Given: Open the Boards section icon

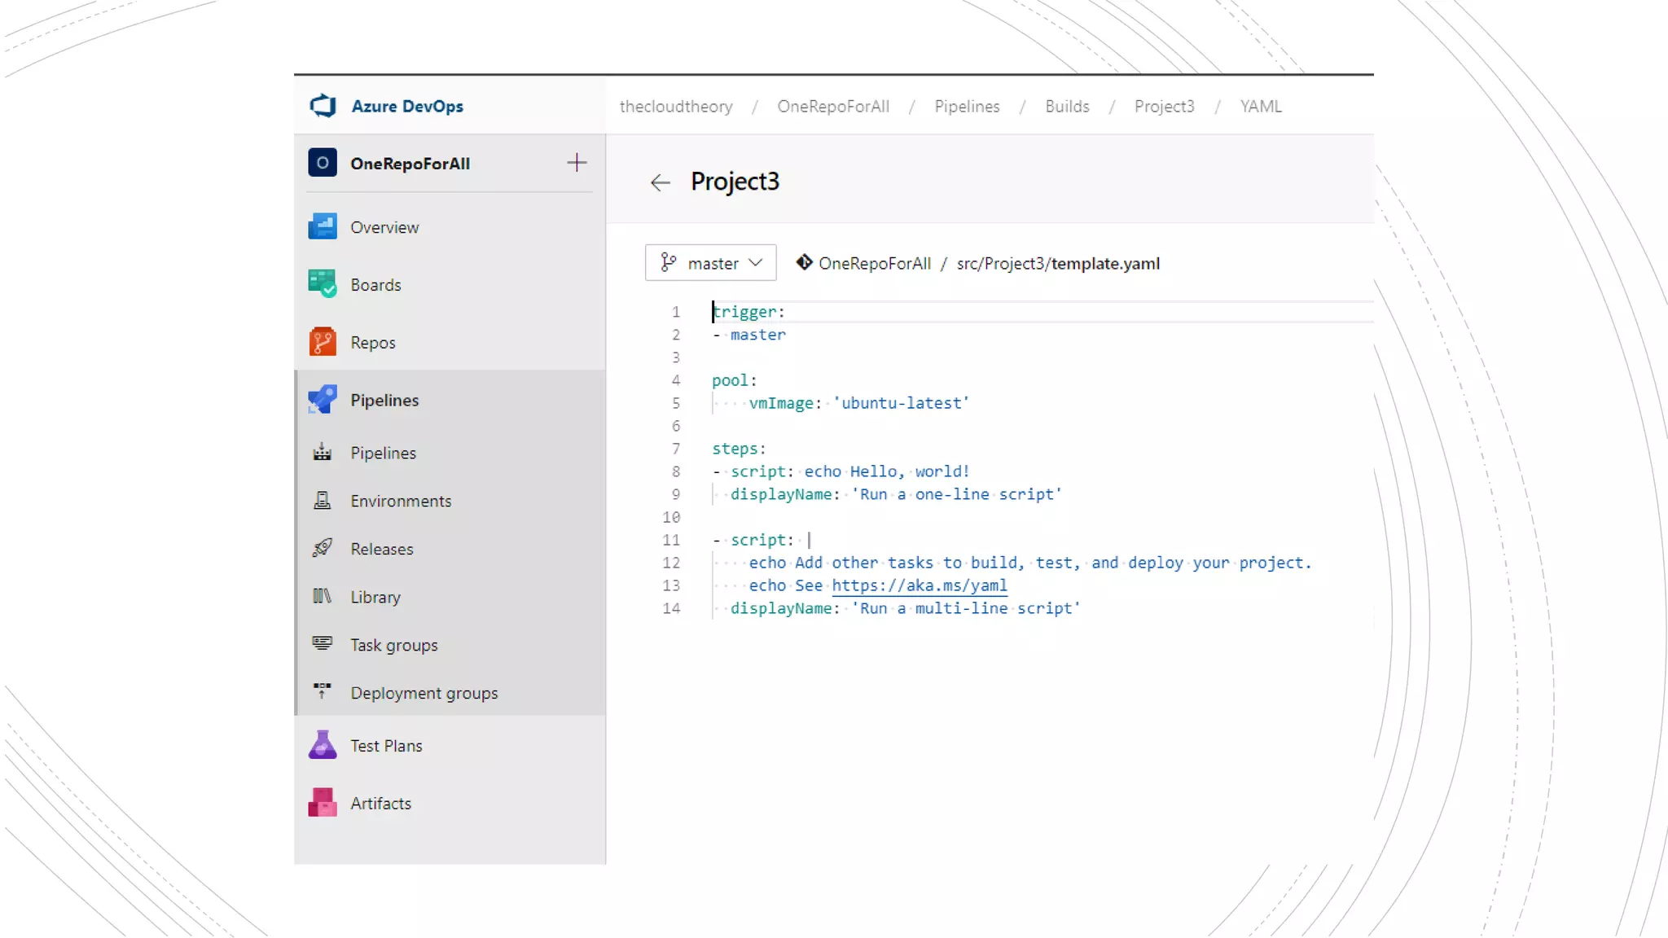Looking at the screenshot, I should coord(323,284).
